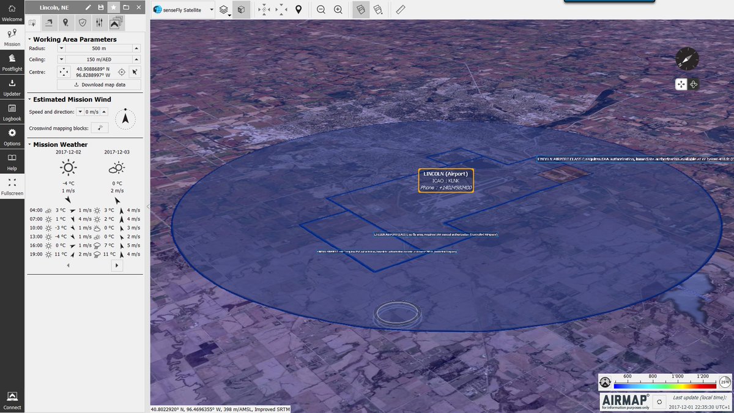Click the location pin toolbar icon
The image size is (734, 413).
(298, 10)
